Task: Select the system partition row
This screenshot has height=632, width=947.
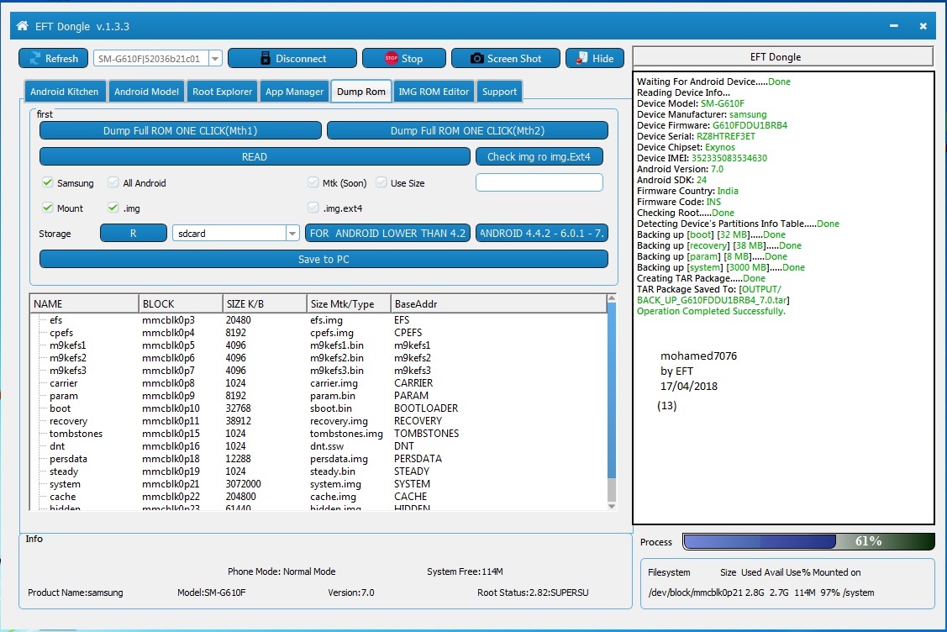Action: click(318, 484)
